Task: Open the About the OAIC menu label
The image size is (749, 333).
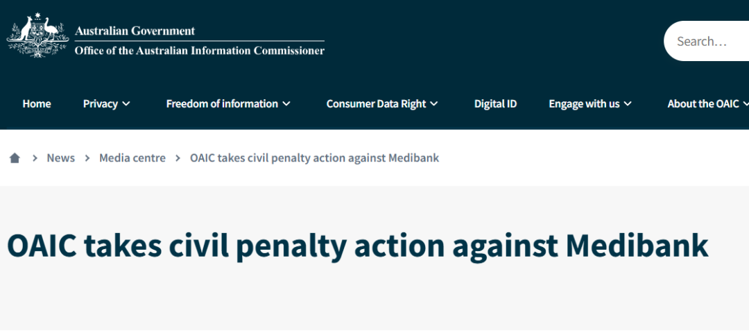Action: (703, 104)
